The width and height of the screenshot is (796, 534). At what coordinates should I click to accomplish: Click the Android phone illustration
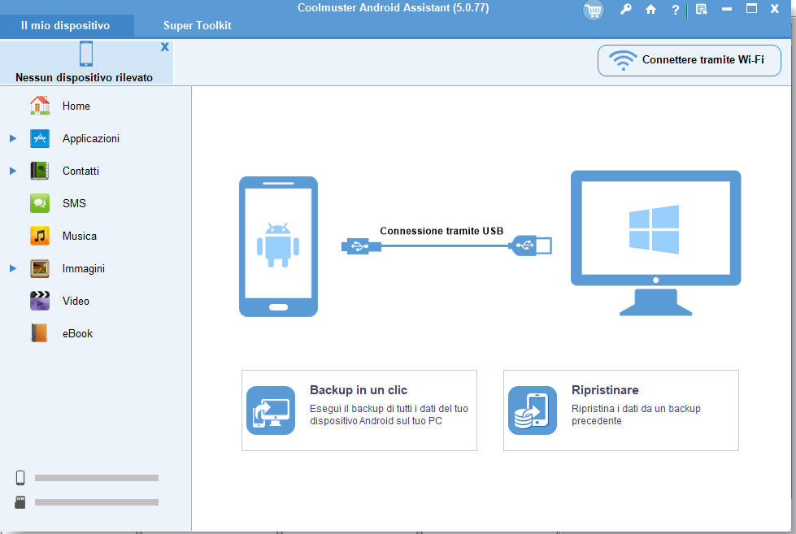click(278, 246)
